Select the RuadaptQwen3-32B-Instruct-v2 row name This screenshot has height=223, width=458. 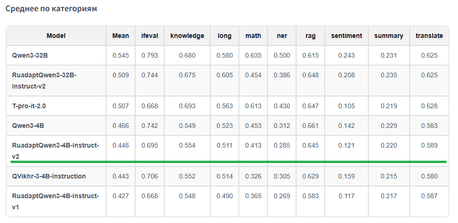(44, 80)
